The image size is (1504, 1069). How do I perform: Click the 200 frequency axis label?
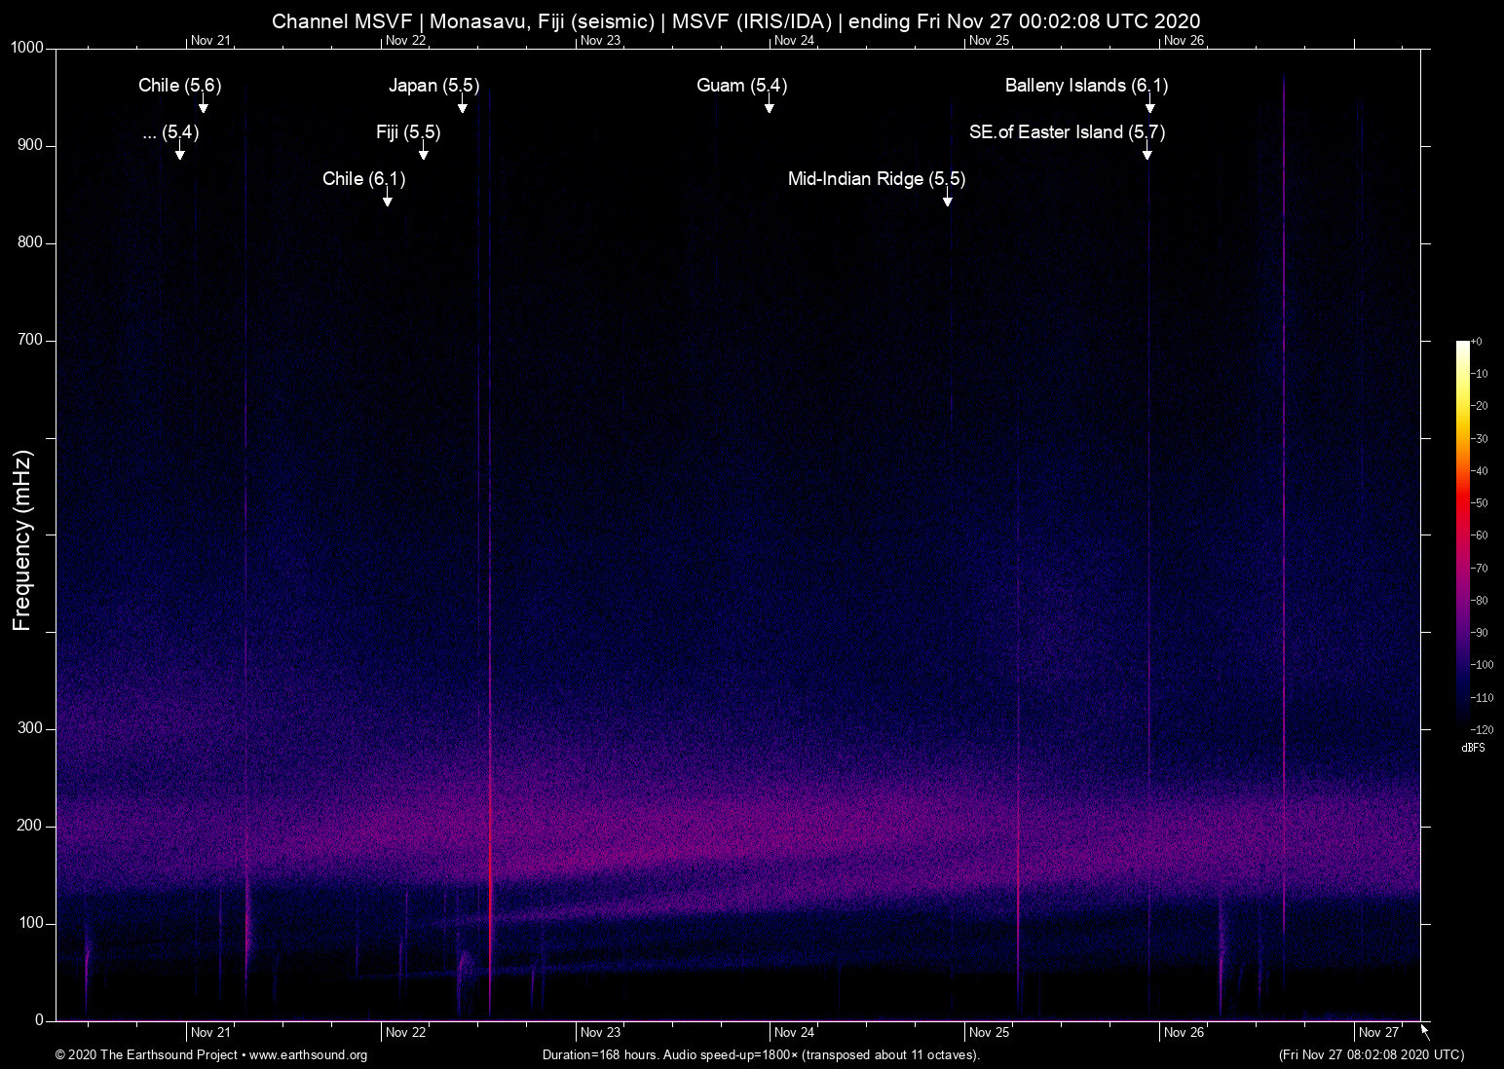pos(30,826)
